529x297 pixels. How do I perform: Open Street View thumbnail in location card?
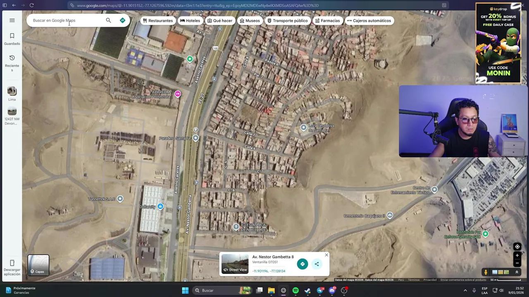coord(235,264)
